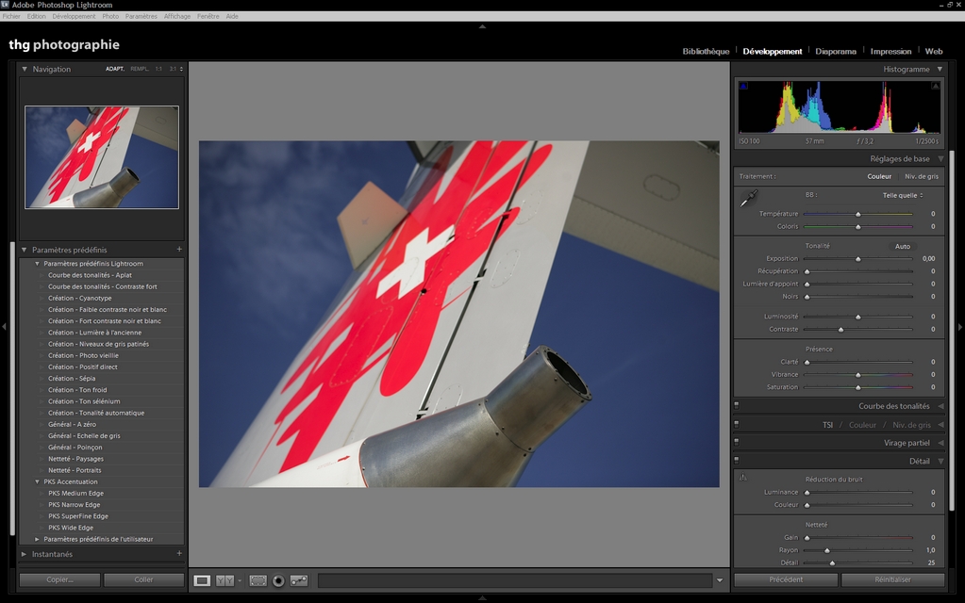Click the Copier... button
The height and width of the screenshot is (603, 965).
(59, 579)
